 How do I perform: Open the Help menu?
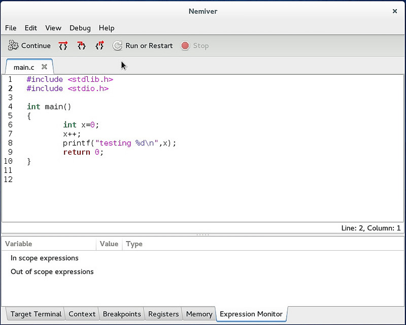tap(107, 28)
